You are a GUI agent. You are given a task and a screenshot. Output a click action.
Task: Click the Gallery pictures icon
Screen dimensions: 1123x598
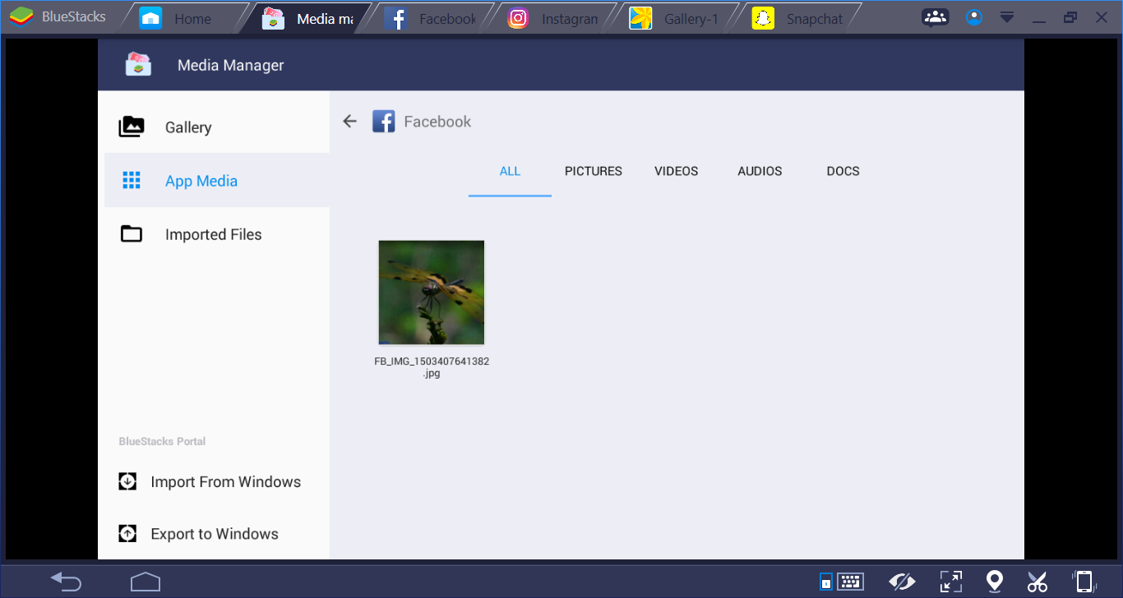coord(132,126)
